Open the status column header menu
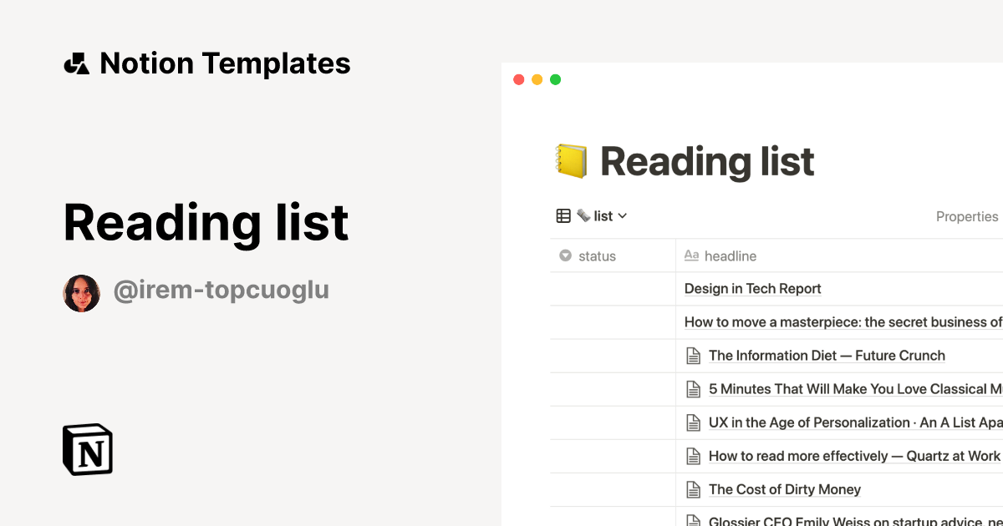 click(x=597, y=256)
